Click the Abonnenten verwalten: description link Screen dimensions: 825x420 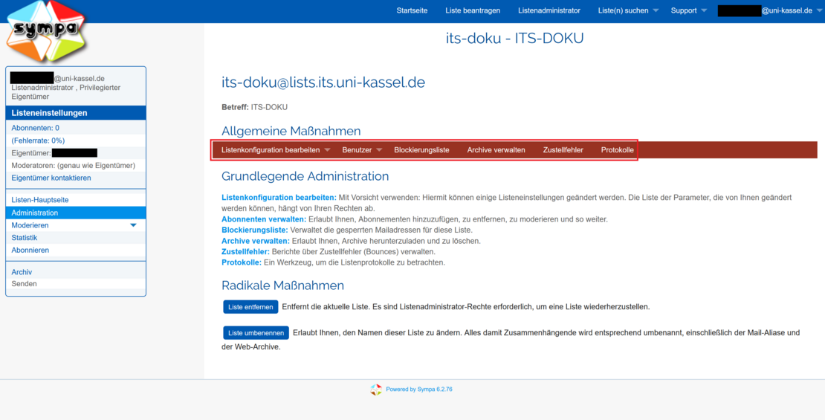(264, 219)
